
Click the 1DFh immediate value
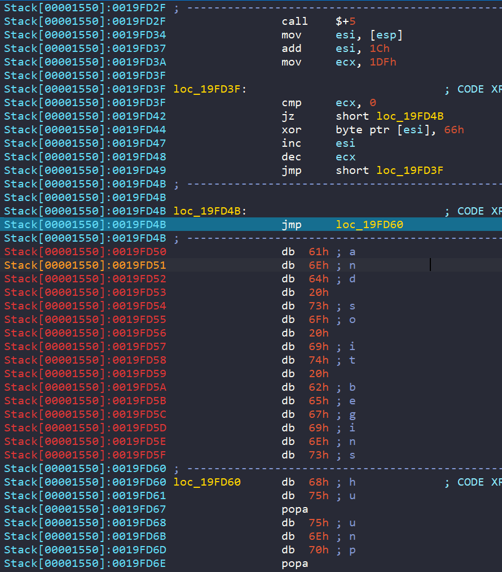tap(383, 62)
